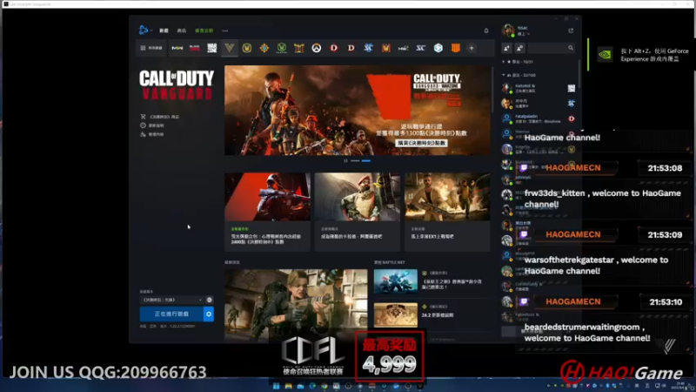Screen dimensions: 696x392
Task: Select the Modern Warfare 2 Remastered icon
Action: pyautogui.click(x=403, y=48)
